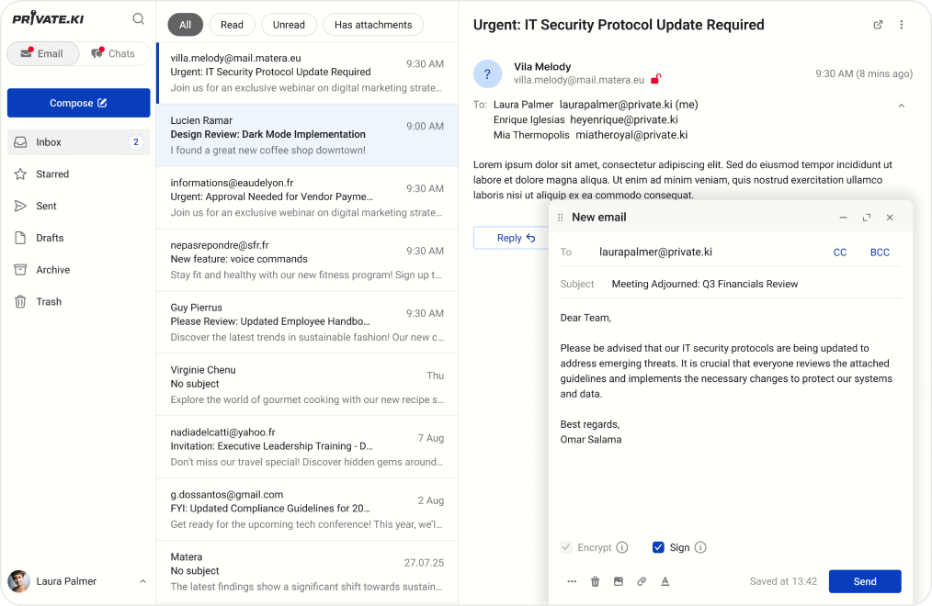Open text formatting options in the composer
This screenshot has width=932, height=606.
tap(665, 580)
